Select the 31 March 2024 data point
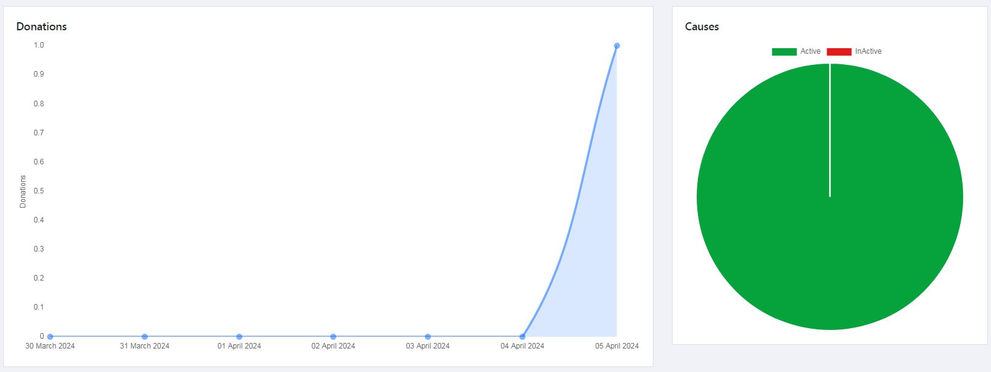 pyautogui.click(x=145, y=337)
